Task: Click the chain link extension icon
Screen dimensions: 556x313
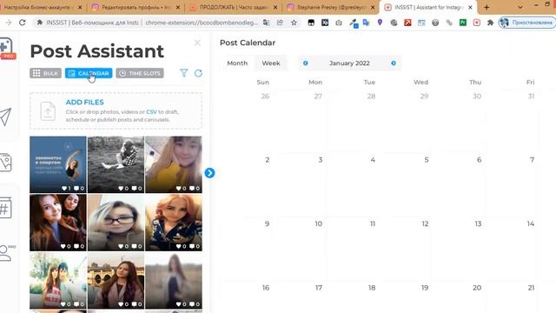Action: tap(449, 23)
